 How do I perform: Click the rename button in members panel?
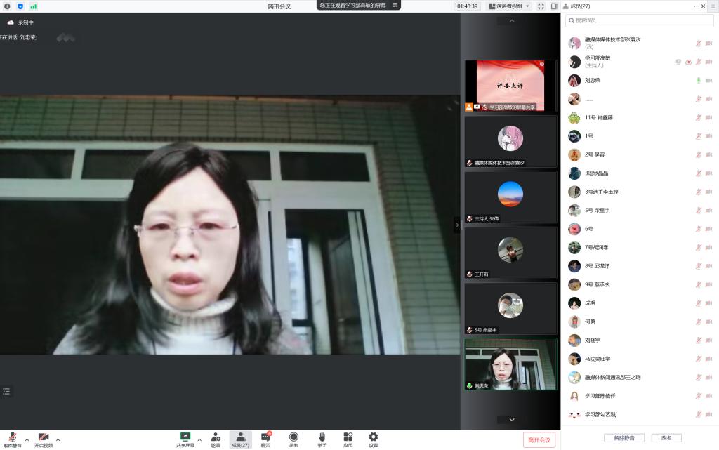666,438
